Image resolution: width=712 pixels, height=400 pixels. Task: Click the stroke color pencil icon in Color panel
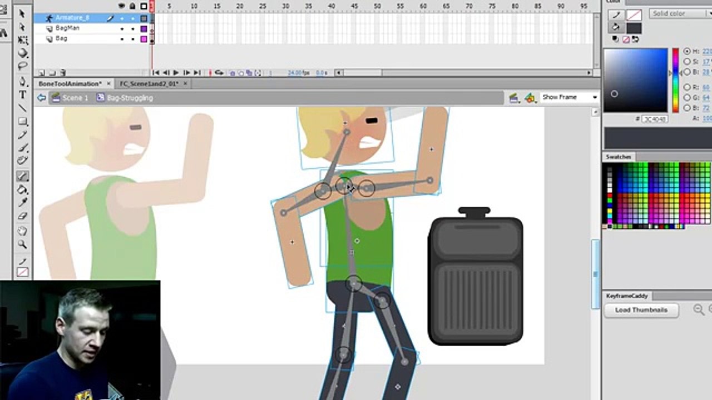[x=615, y=16]
